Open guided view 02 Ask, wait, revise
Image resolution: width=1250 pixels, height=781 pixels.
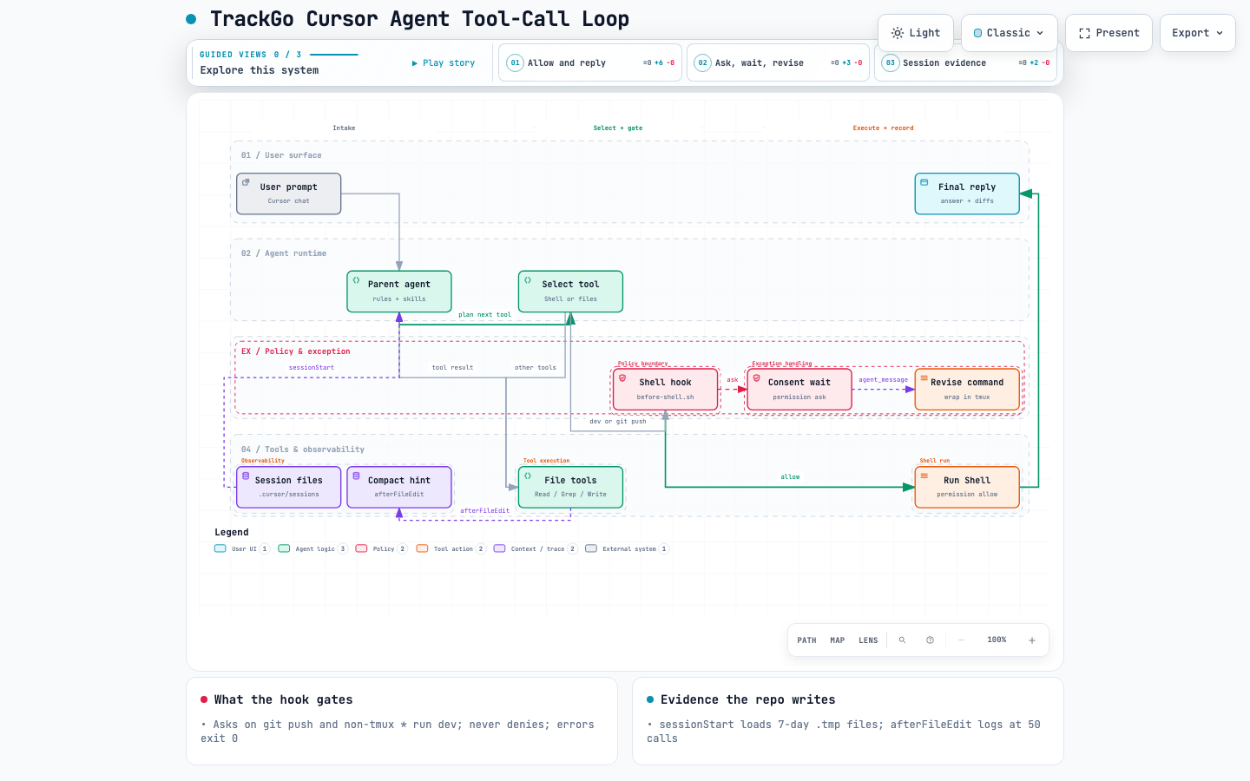tap(779, 63)
